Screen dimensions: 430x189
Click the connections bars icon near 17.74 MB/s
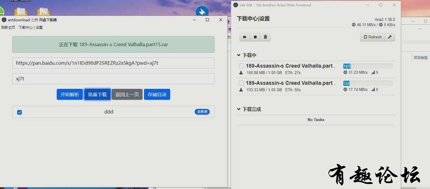coord(373,90)
